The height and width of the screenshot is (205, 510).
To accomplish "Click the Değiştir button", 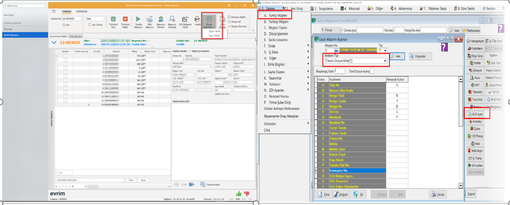I will click(x=342, y=194).
